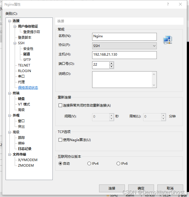Select 用户身份验证 tree item
The image size is (189, 197).
point(28,26)
